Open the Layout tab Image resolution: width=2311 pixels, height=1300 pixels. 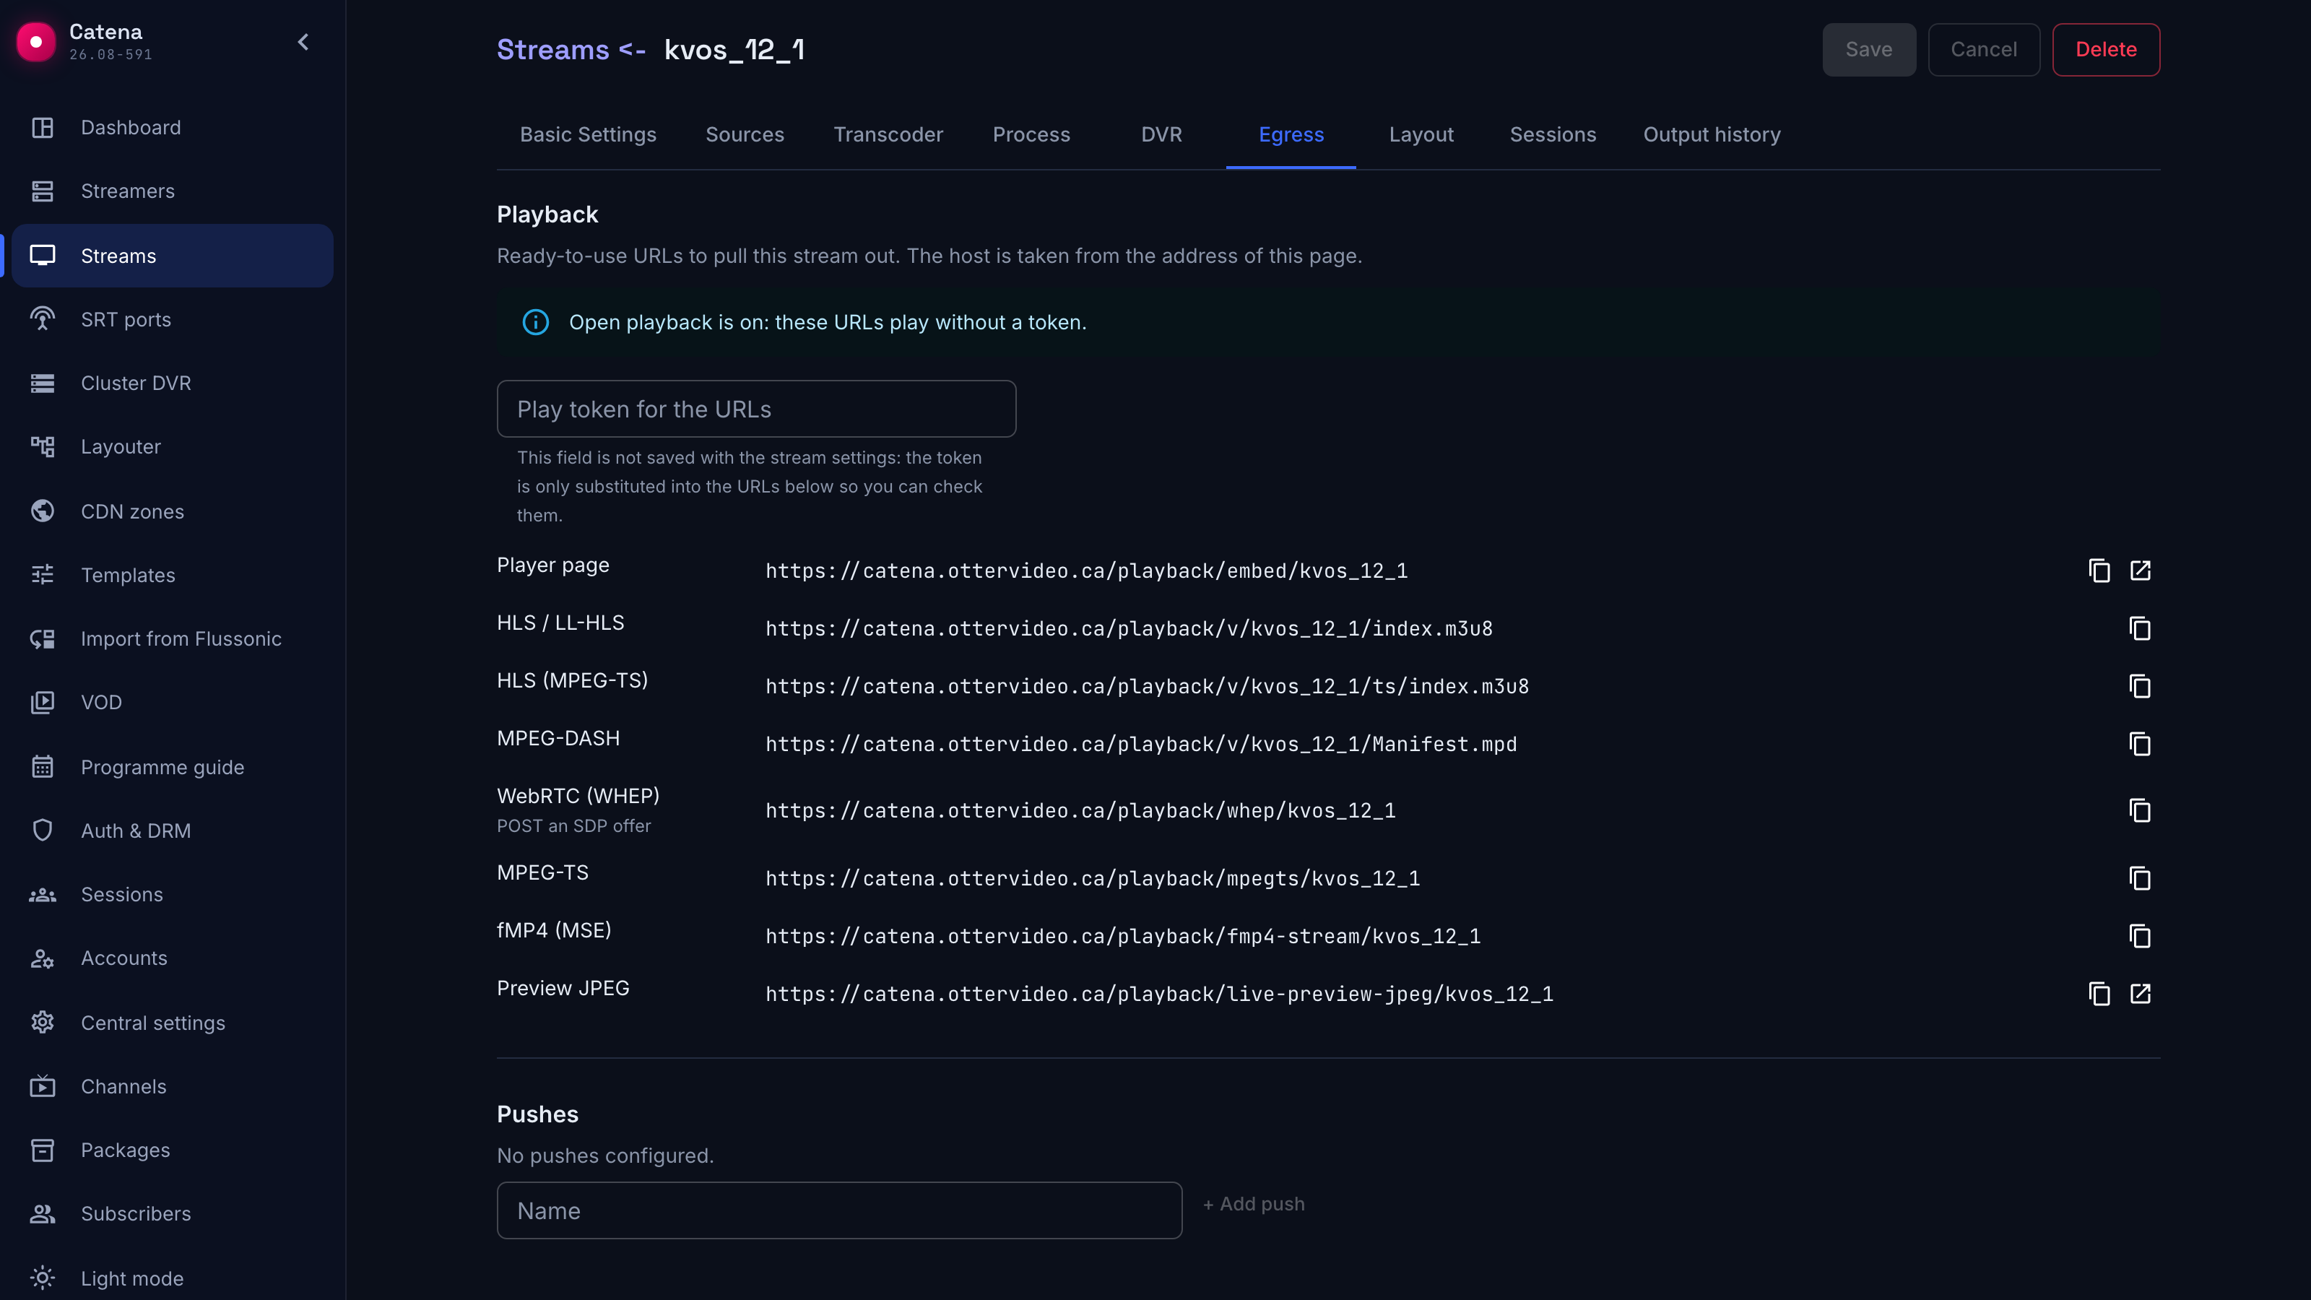click(1421, 134)
